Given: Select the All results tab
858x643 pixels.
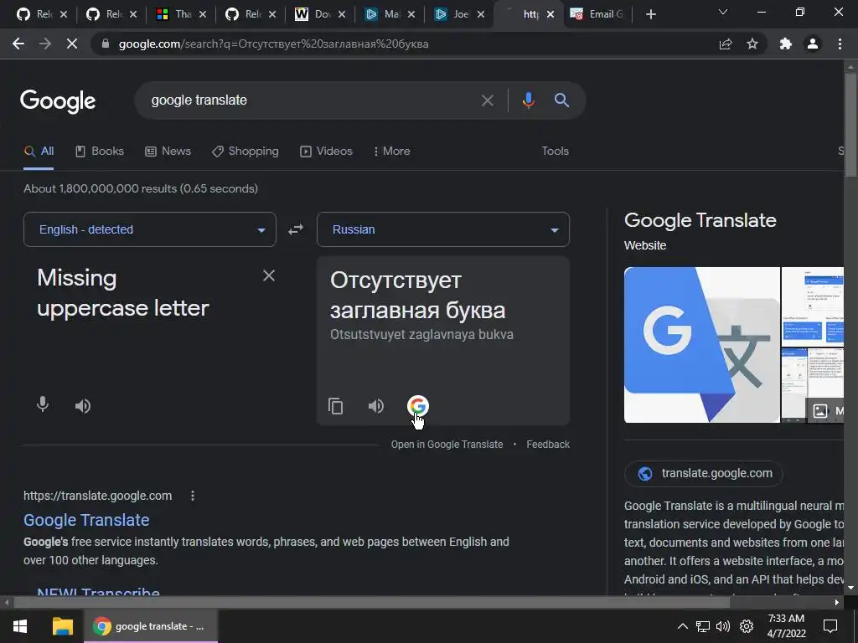Looking at the screenshot, I should click(39, 152).
